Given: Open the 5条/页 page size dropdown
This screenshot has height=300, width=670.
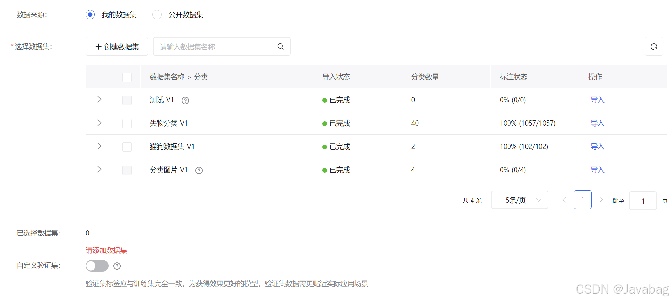Looking at the screenshot, I should 519,199.
